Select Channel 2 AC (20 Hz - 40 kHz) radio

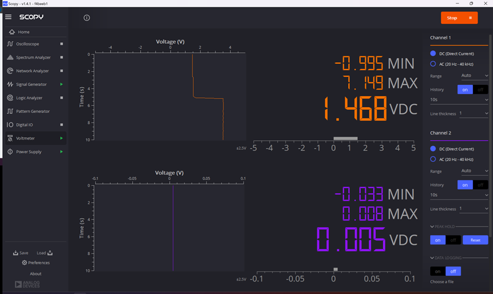point(433,159)
